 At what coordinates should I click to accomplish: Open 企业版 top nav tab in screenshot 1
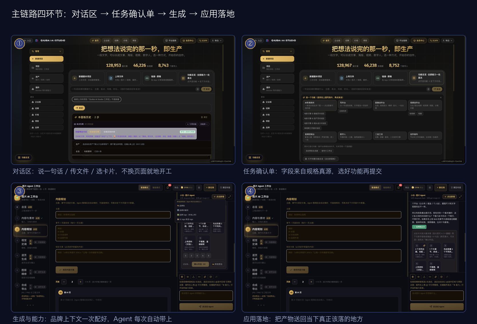tap(107, 41)
